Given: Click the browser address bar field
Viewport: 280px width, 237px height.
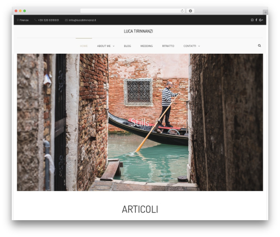Looking at the screenshot, I should tap(133, 11).
